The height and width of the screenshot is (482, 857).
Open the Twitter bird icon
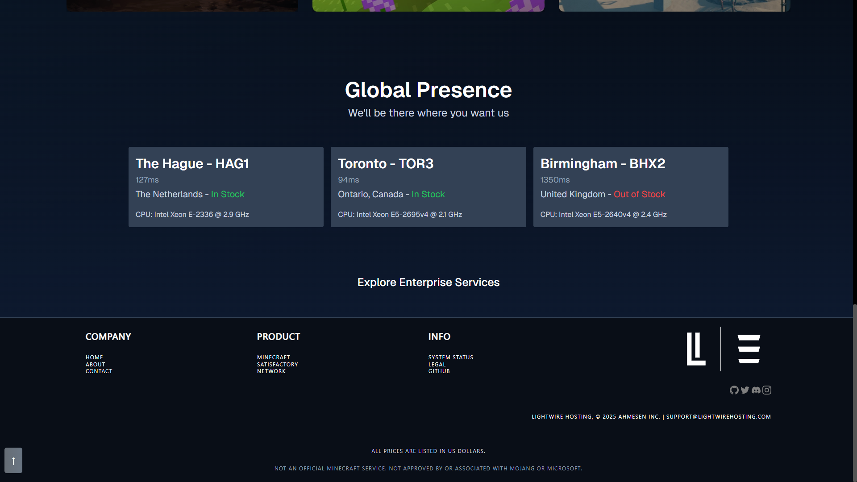(x=745, y=390)
